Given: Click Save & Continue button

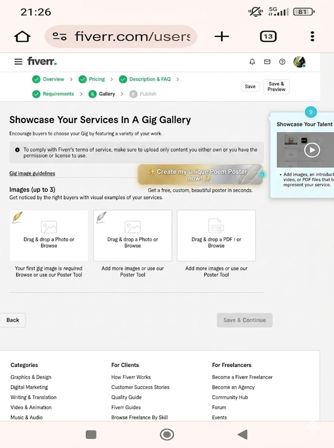Looking at the screenshot, I should (x=245, y=320).
